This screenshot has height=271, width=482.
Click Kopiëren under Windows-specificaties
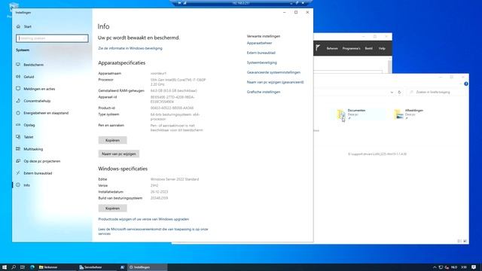pos(112,209)
